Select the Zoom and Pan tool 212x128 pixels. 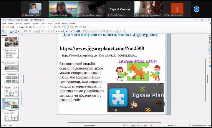pos(6,31)
